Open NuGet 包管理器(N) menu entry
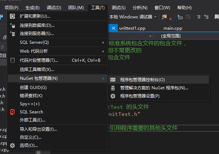This screenshot has height=154, width=219. pos(58,78)
